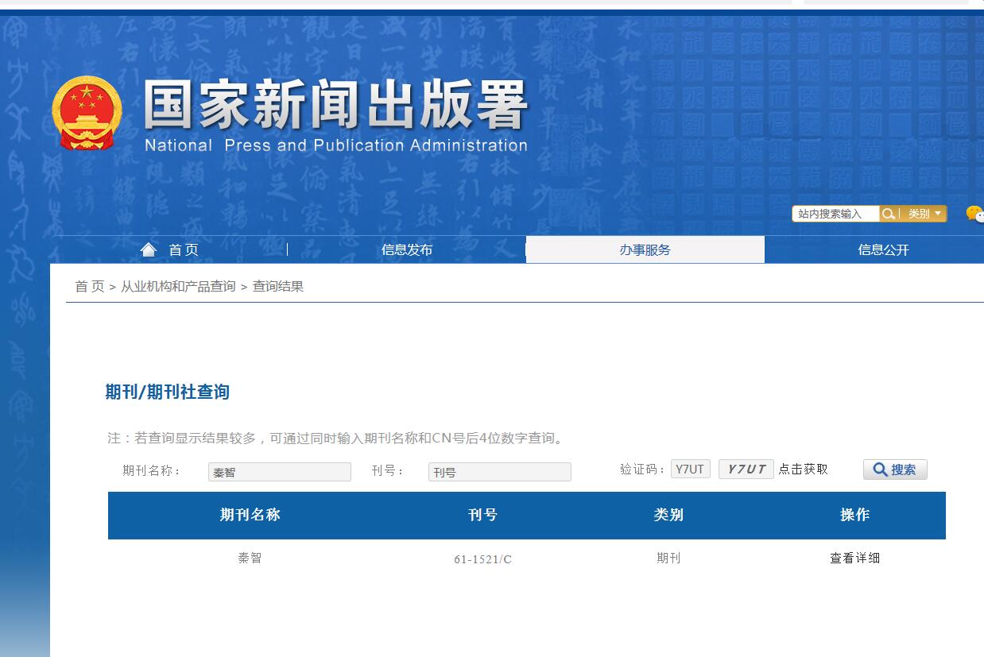Switch to the 信息发布 tab
The width and height of the screenshot is (984, 657).
(x=405, y=249)
